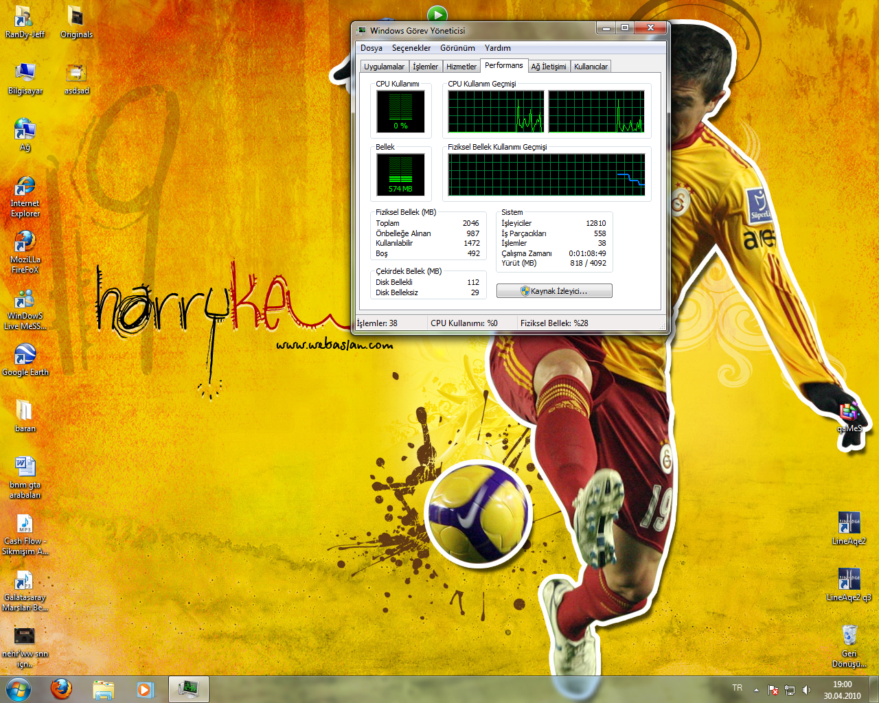The height and width of the screenshot is (703, 879).
Task: Launch Internet Explorer from desktop
Action: click(x=25, y=197)
